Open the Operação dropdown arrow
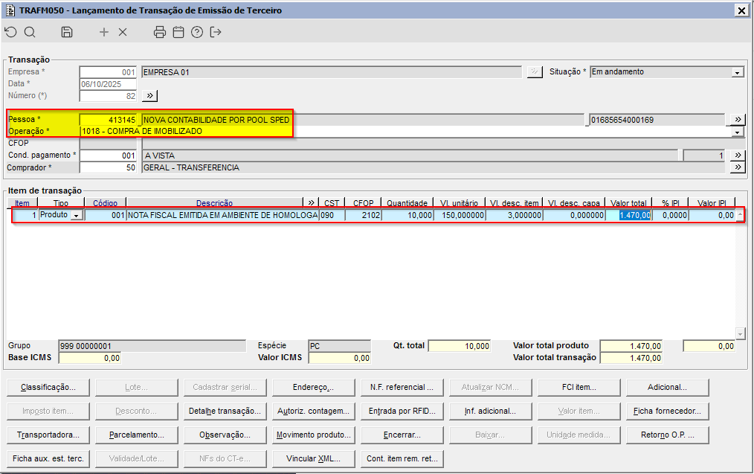The image size is (754, 474). pyautogui.click(x=738, y=132)
